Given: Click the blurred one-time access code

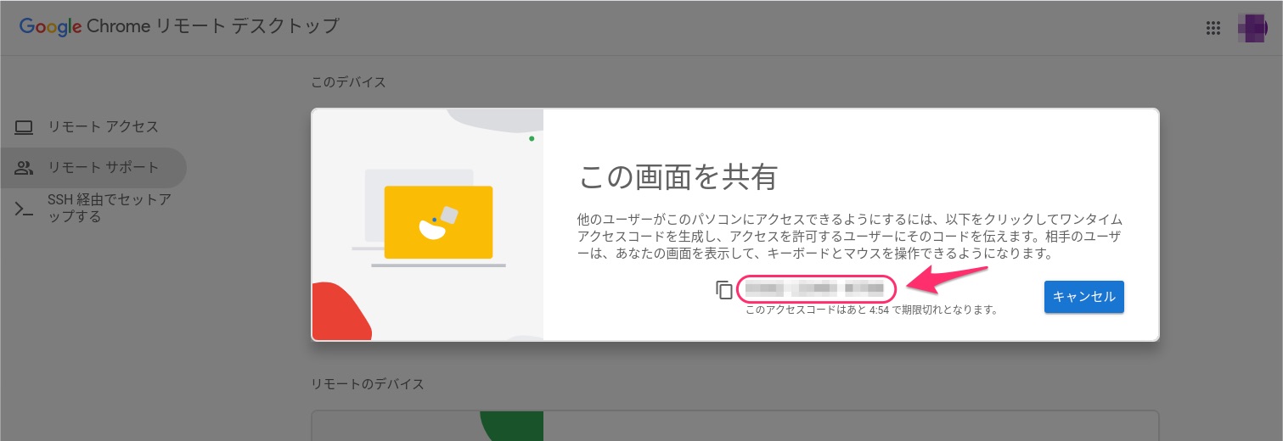Looking at the screenshot, I should pos(815,289).
